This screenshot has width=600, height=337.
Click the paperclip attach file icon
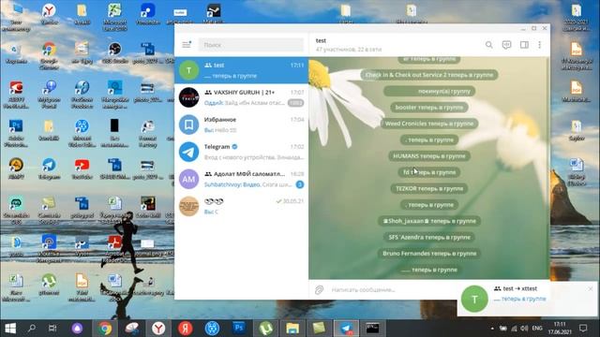click(319, 290)
